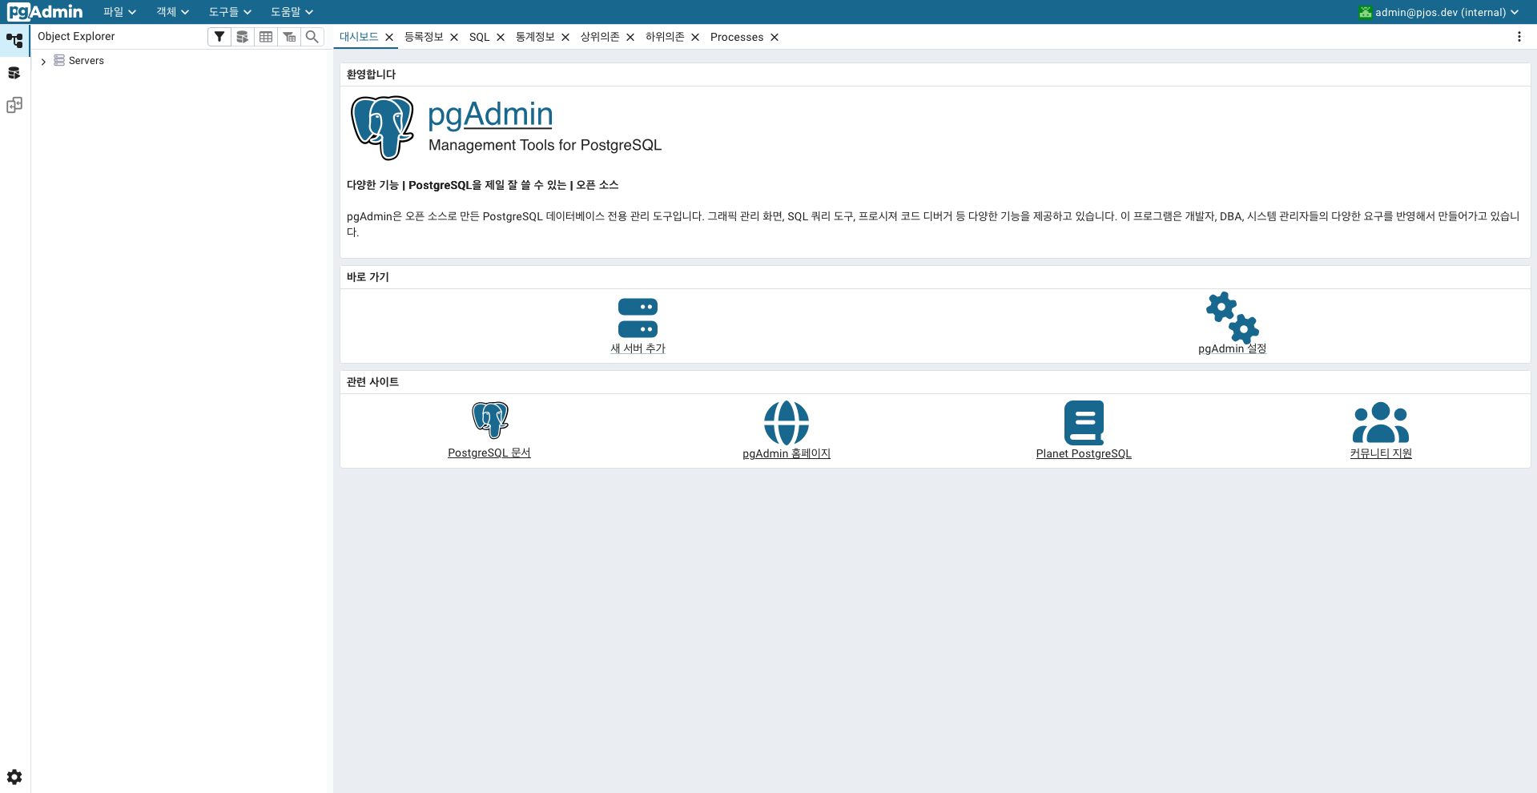This screenshot has height=793, width=1537.
Task: Open the Object Explorer sidebar icon
Action: [x=14, y=40]
